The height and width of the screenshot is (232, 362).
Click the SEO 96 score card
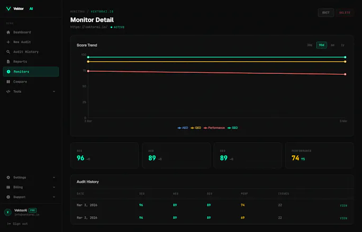(x=105, y=156)
